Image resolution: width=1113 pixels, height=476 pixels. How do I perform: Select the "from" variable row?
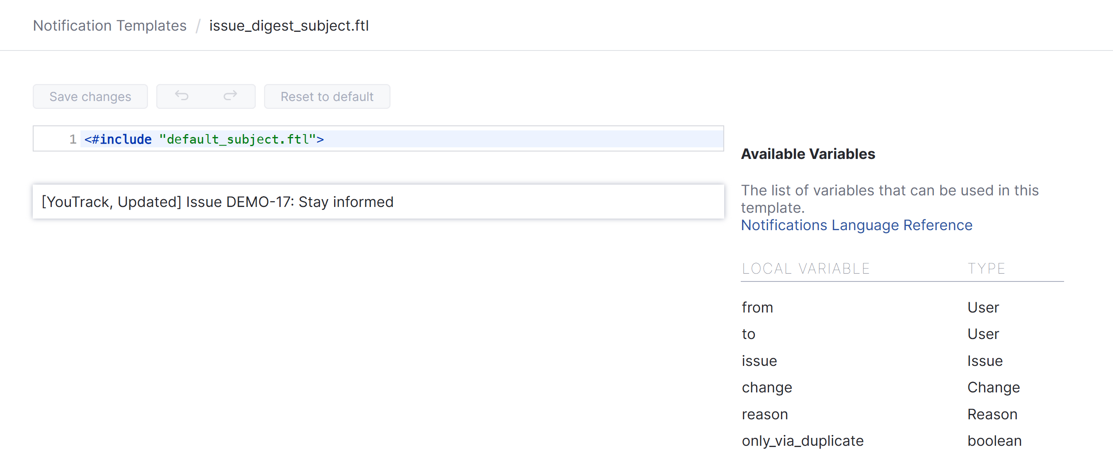click(x=757, y=307)
